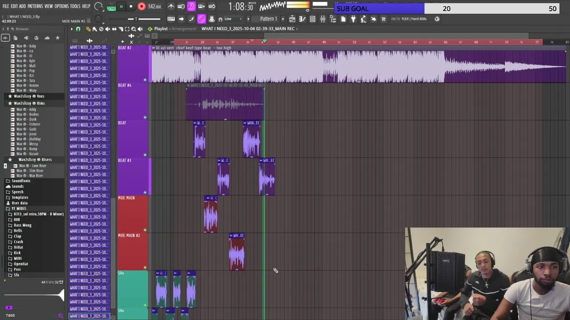Open the playlist options arrow menu
Screen dimensions: 570x320
(x=72, y=29)
